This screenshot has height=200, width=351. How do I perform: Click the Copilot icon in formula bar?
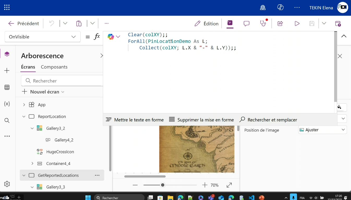pos(111,37)
